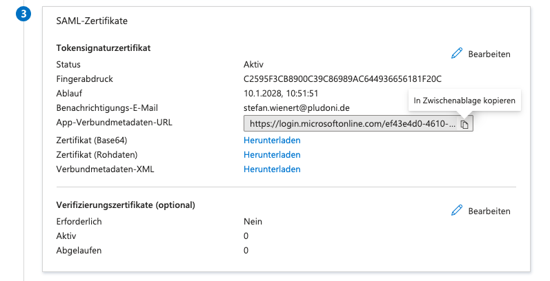
Task: Click the Fingerabdruck hash value
Action: click(x=342, y=79)
